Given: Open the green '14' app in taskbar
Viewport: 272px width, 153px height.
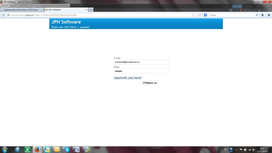Looking at the screenshot, I should click(x=87, y=150).
